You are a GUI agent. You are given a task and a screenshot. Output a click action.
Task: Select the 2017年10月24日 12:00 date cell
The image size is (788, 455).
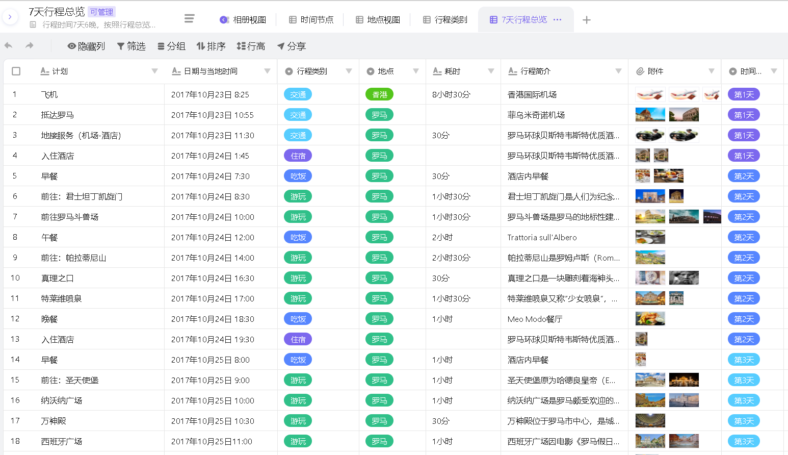(221, 237)
